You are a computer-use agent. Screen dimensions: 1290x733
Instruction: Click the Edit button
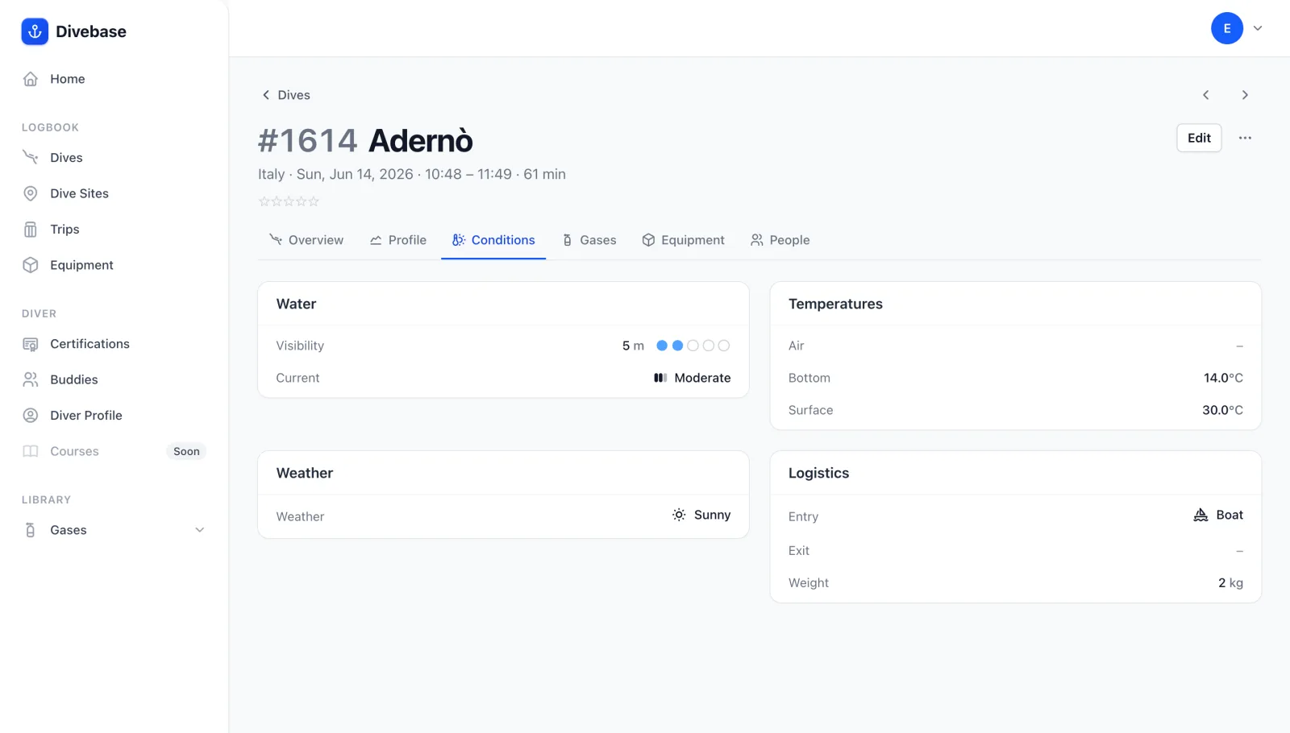1199,138
